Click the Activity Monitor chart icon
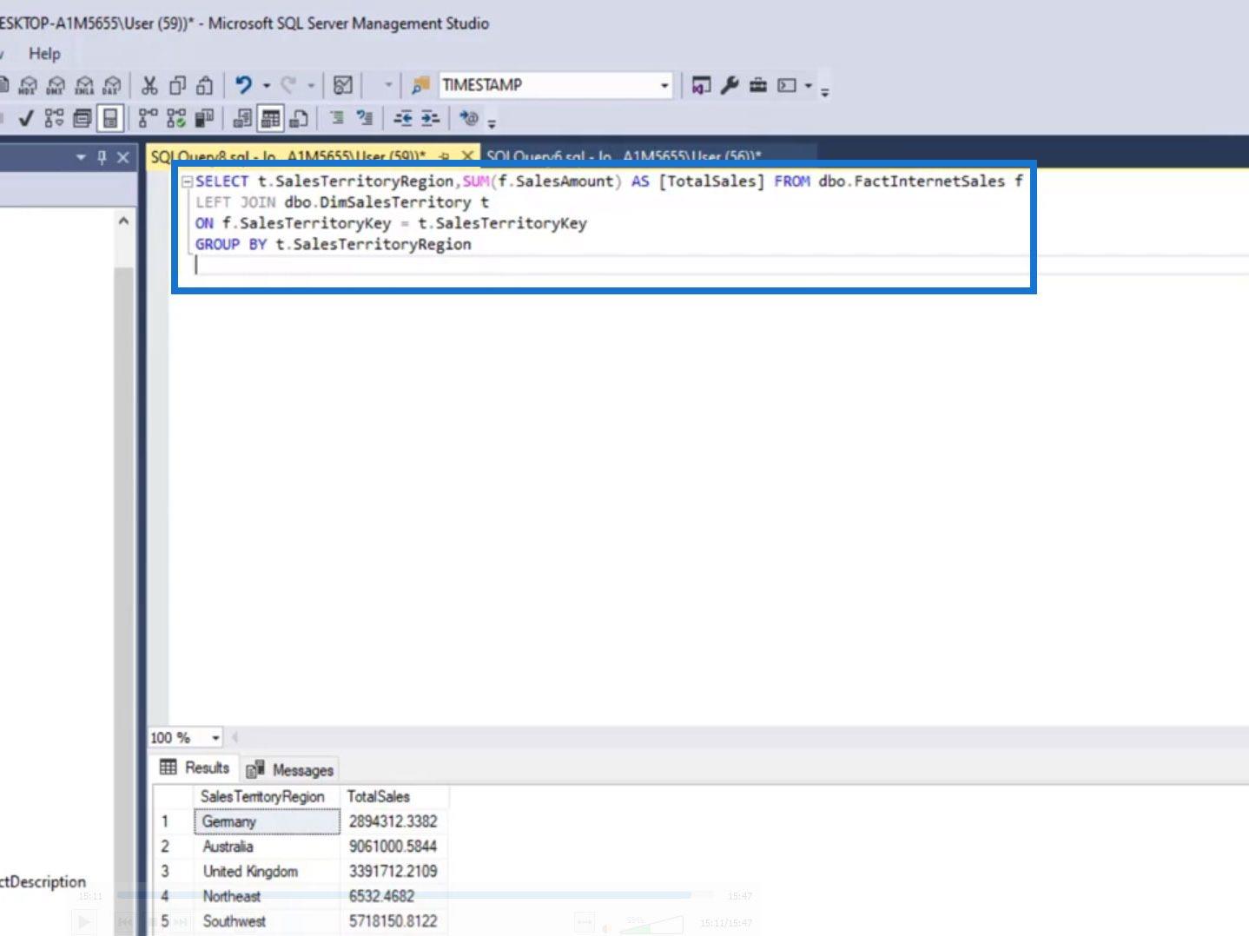The height and width of the screenshot is (936, 1249). (x=343, y=85)
